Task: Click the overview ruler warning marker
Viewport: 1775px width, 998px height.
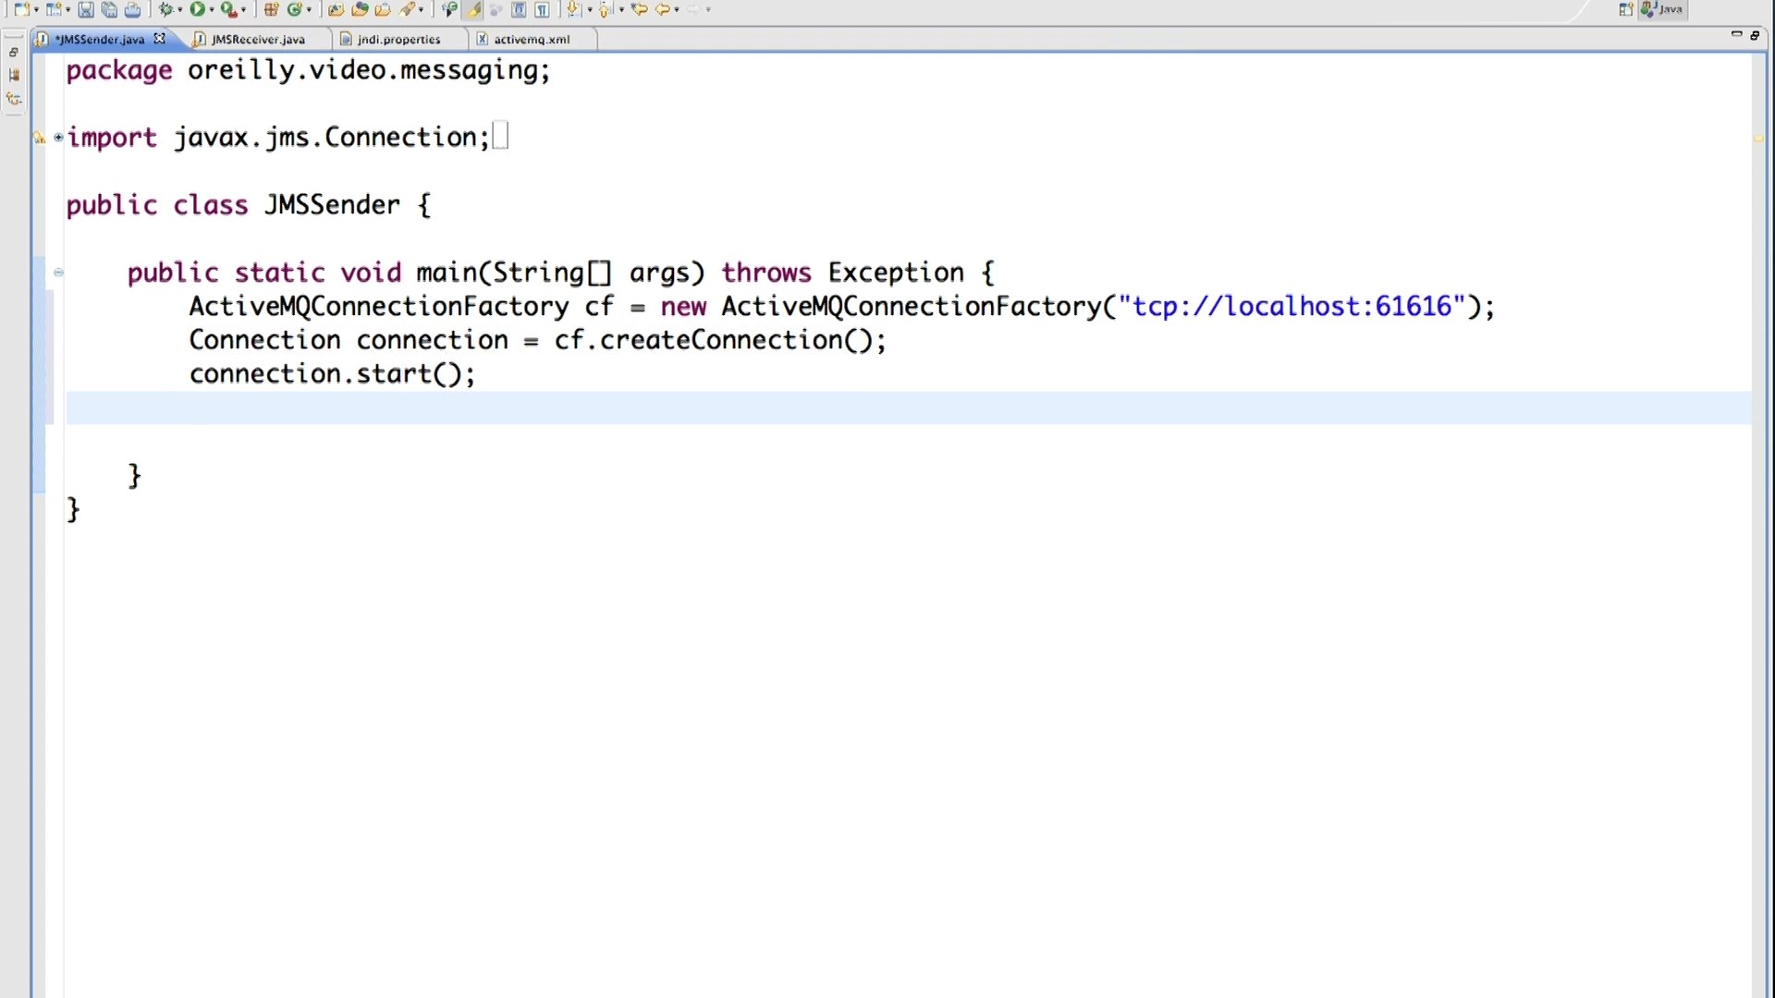Action: pyautogui.click(x=1758, y=139)
